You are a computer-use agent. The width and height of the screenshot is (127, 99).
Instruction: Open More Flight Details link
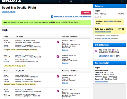[102, 81]
